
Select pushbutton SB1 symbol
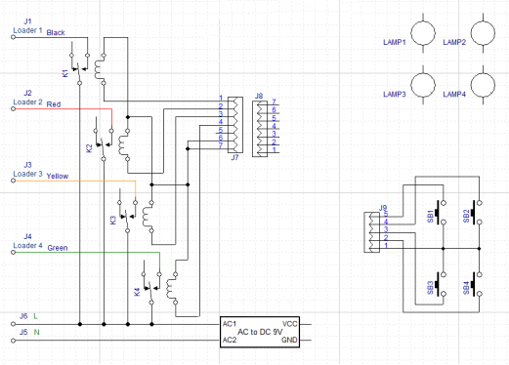coord(440,213)
